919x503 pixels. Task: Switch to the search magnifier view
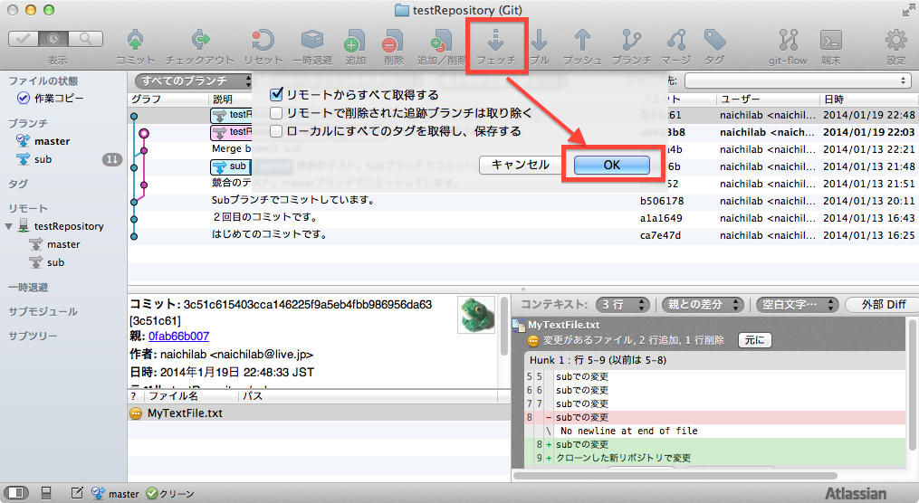[x=86, y=39]
